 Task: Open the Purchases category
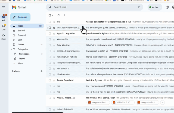tap(27, 54)
